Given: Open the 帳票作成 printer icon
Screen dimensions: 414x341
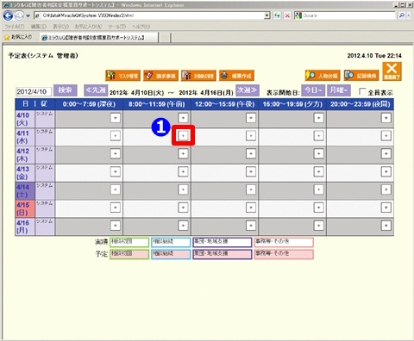Looking at the screenshot, I should (236, 76).
